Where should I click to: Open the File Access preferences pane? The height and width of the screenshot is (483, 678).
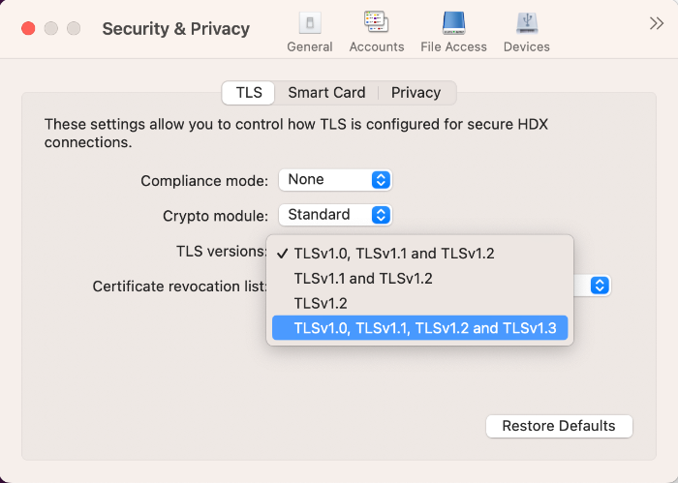point(451,32)
